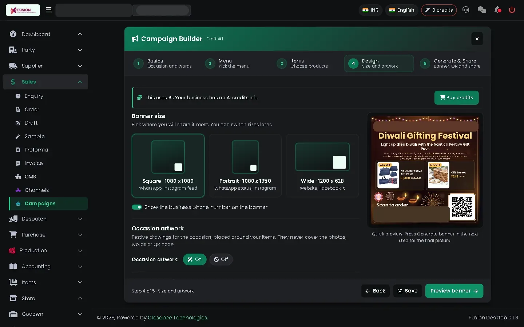Screen dimensions: 524x327
Task: Click the Back button
Action: click(375, 291)
